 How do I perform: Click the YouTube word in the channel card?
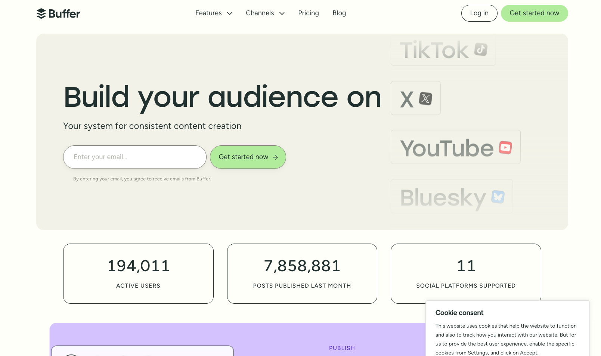447,148
